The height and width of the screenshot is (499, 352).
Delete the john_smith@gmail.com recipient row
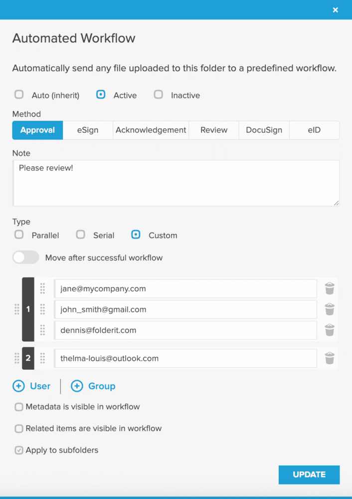click(x=330, y=309)
